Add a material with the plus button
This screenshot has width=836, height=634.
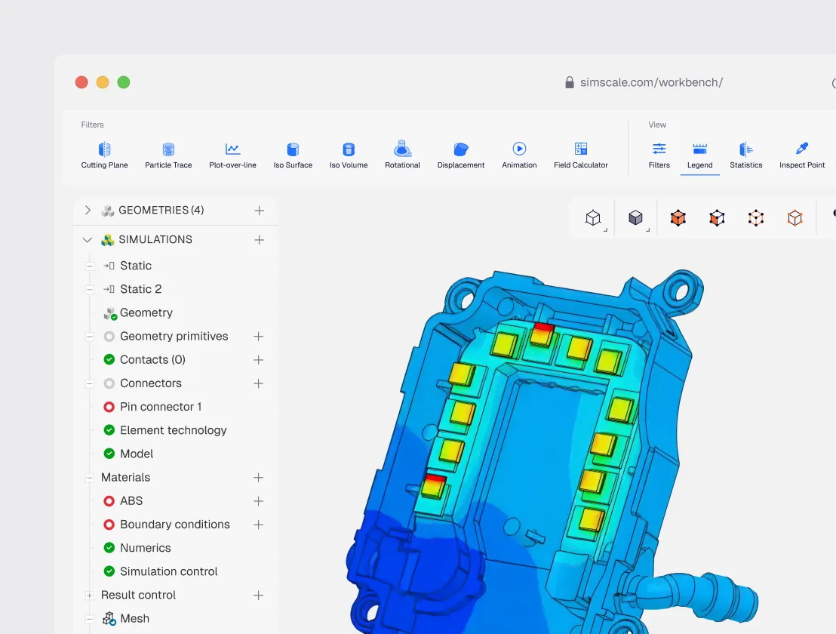point(259,478)
